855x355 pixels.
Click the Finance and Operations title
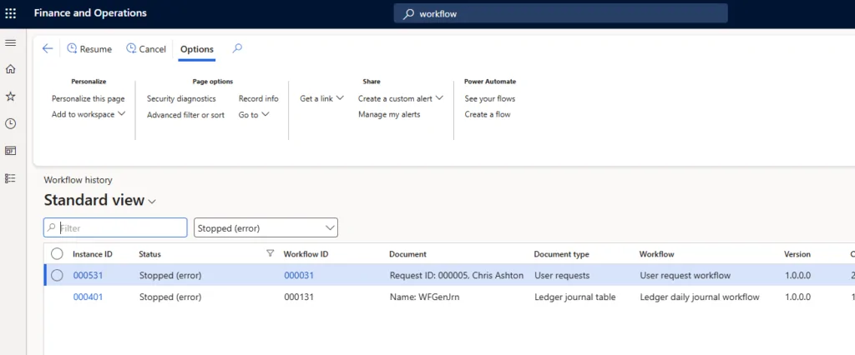coord(90,13)
